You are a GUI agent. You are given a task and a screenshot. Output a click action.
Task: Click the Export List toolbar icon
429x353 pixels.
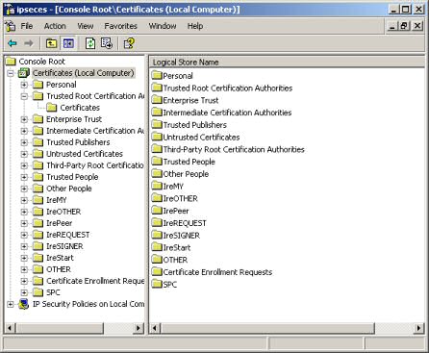point(107,43)
